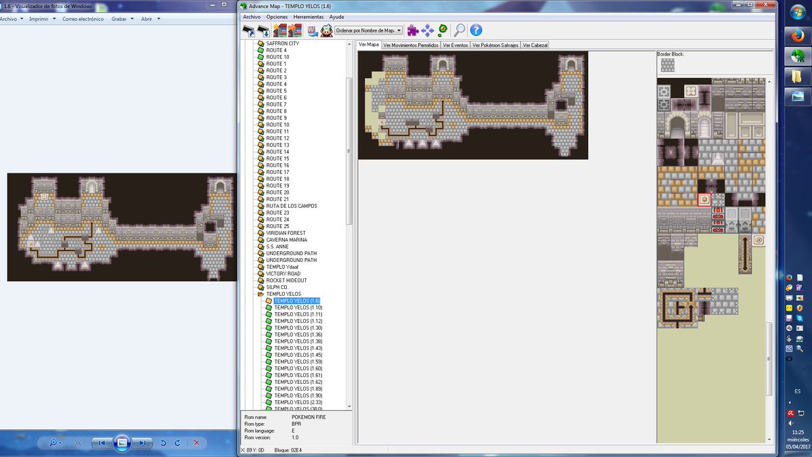This screenshot has height=457, width=812.
Task: Open the Abrir dropdown in photo viewer
Action: click(x=150, y=19)
